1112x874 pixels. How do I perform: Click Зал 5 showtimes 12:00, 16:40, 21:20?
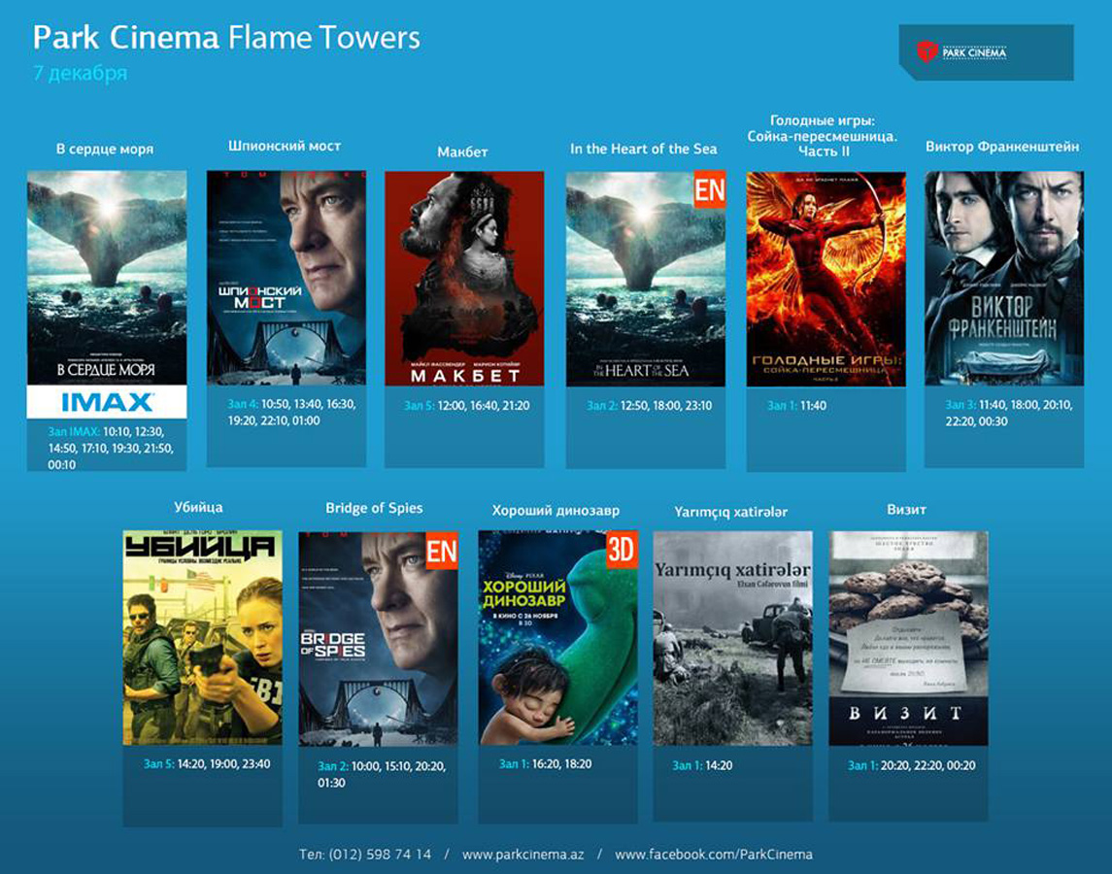[x=466, y=406]
